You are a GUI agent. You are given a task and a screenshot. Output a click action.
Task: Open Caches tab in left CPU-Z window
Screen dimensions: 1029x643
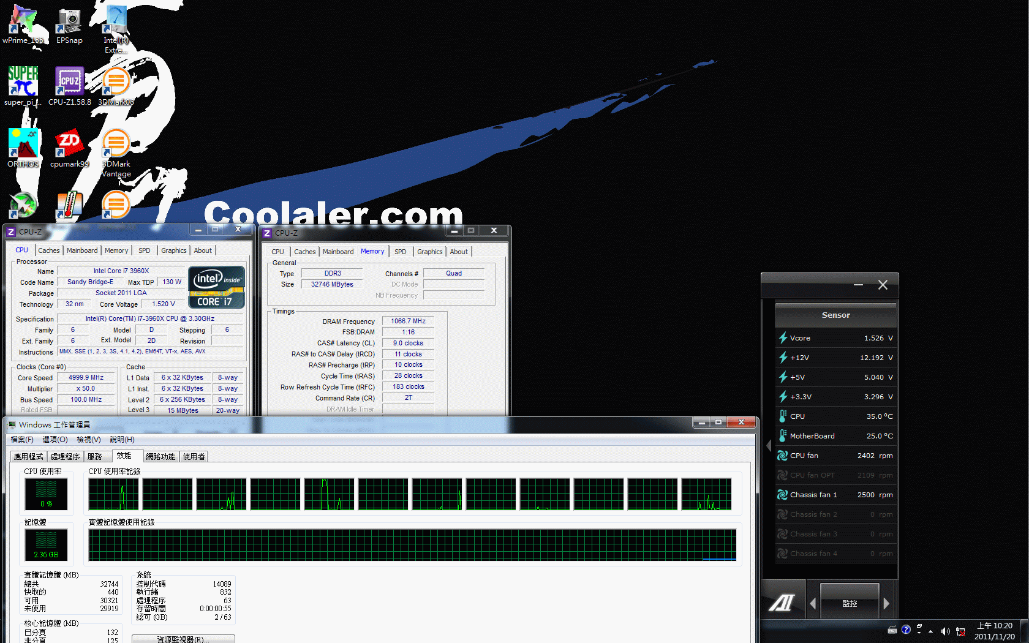point(49,250)
